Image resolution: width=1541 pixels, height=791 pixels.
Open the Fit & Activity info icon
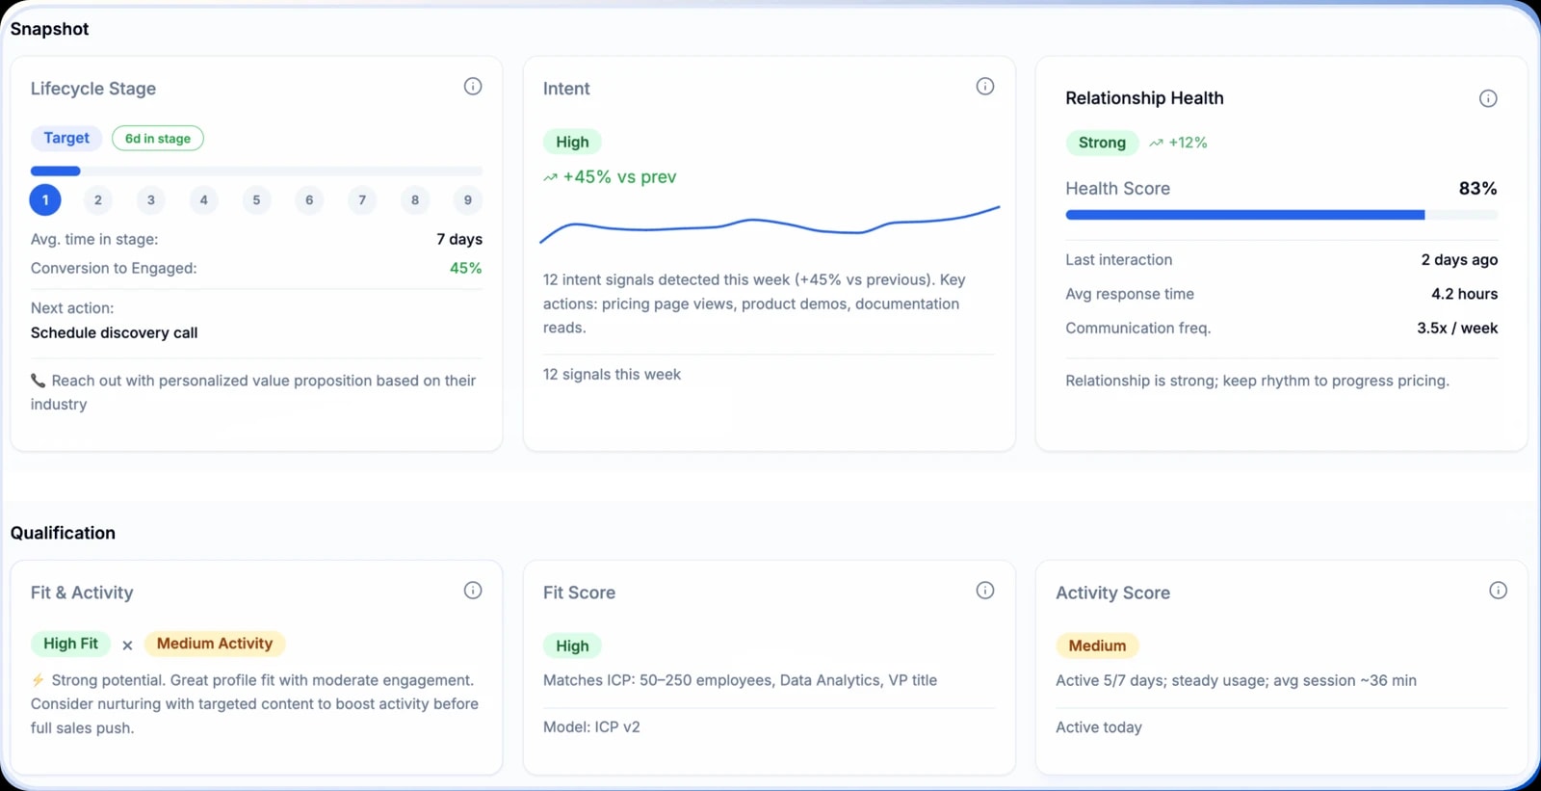tap(473, 591)
